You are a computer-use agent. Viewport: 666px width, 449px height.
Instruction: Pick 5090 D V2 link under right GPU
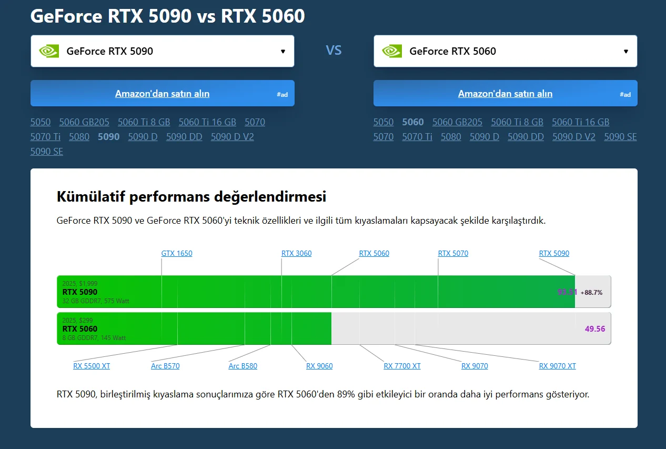tap(574, 137)
